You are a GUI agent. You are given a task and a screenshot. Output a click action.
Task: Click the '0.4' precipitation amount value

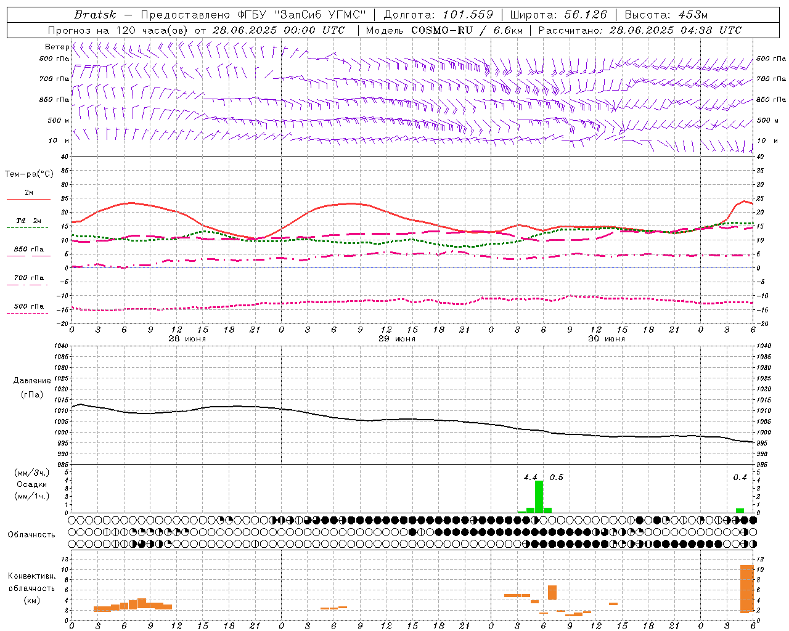[x=740, y=478]
